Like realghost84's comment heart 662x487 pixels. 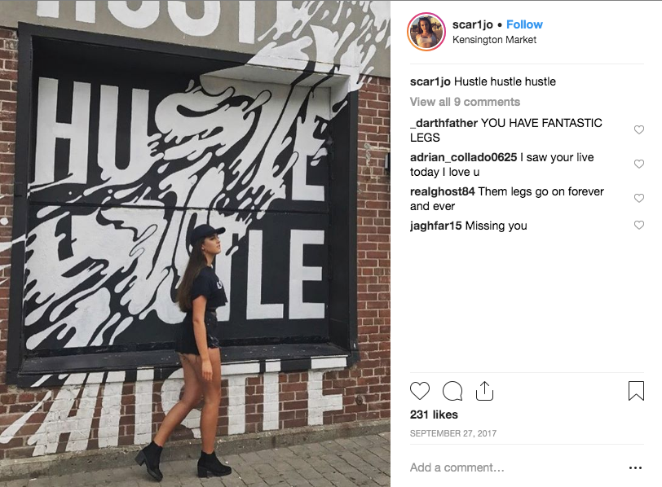pos(639,198)
